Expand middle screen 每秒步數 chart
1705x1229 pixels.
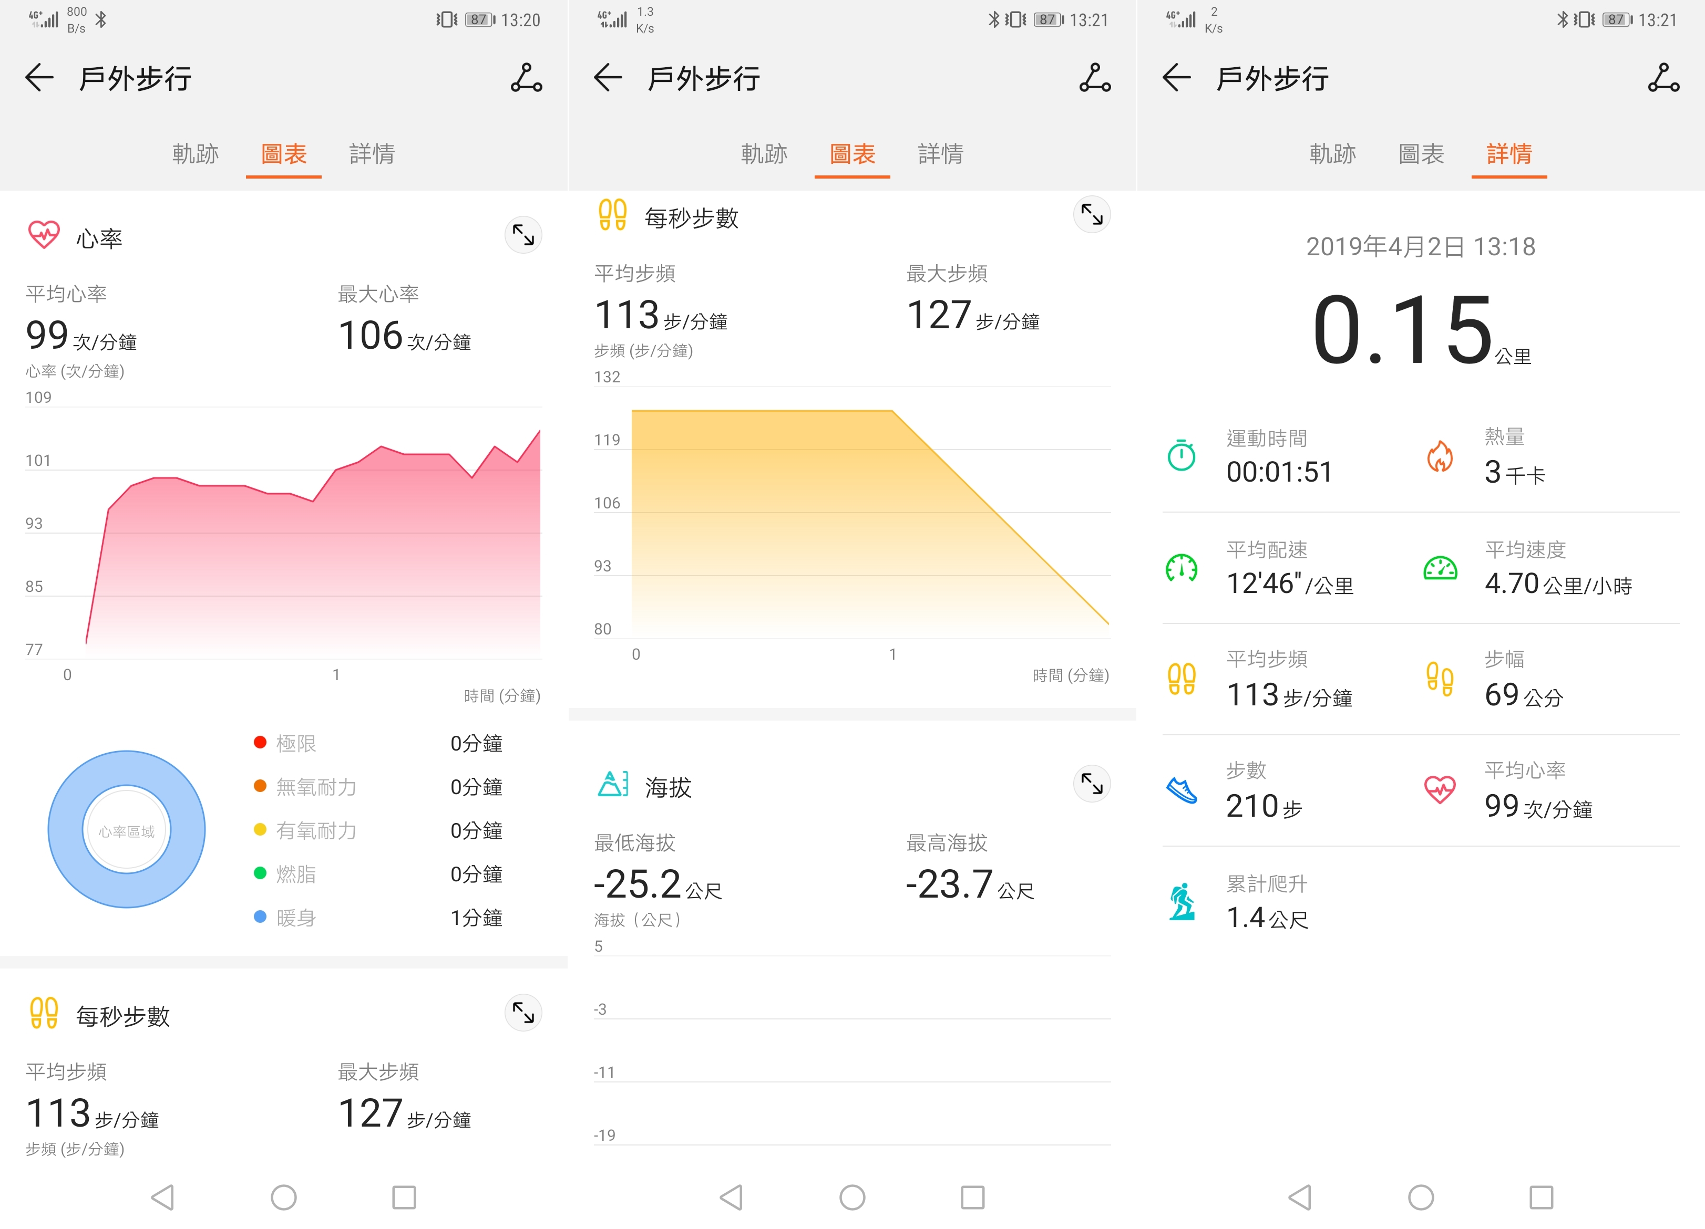(1092, 216)
